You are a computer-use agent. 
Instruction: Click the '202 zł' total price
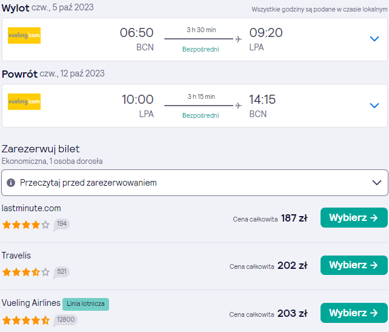click(x=293, y=265)
